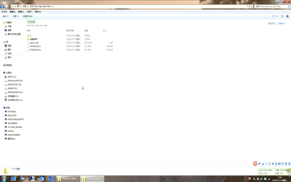This screenshot has height=182, width=291.
Task: Click the 新建文件夹 button
Action: click(x=27, y=16)
